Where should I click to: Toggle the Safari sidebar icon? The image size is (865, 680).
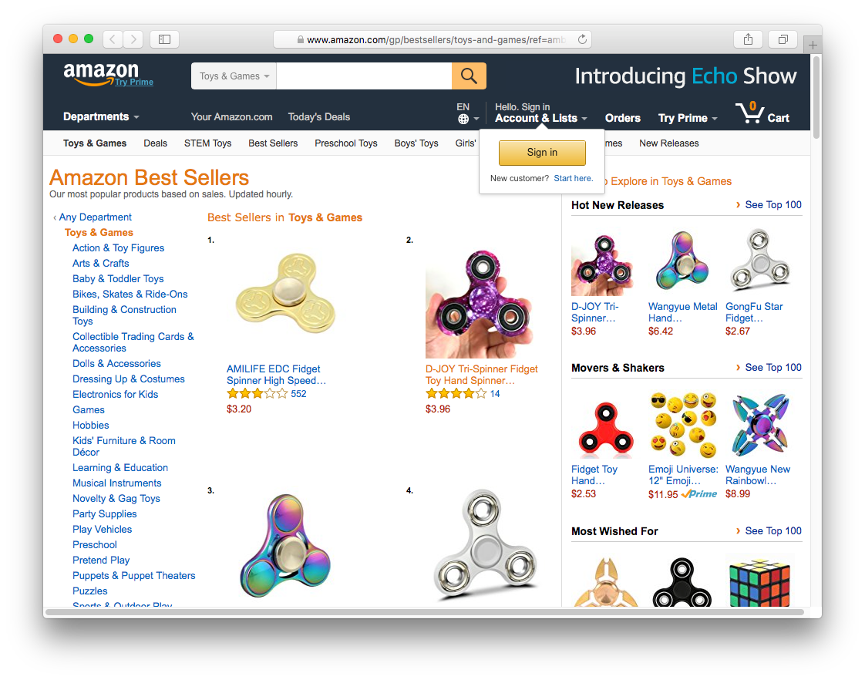(x=164, y=39)
